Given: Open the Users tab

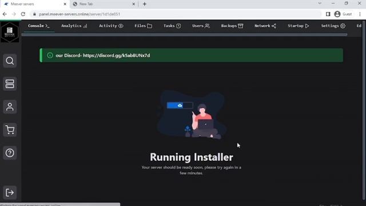Looking at the screenshot, I should [201, 26].
